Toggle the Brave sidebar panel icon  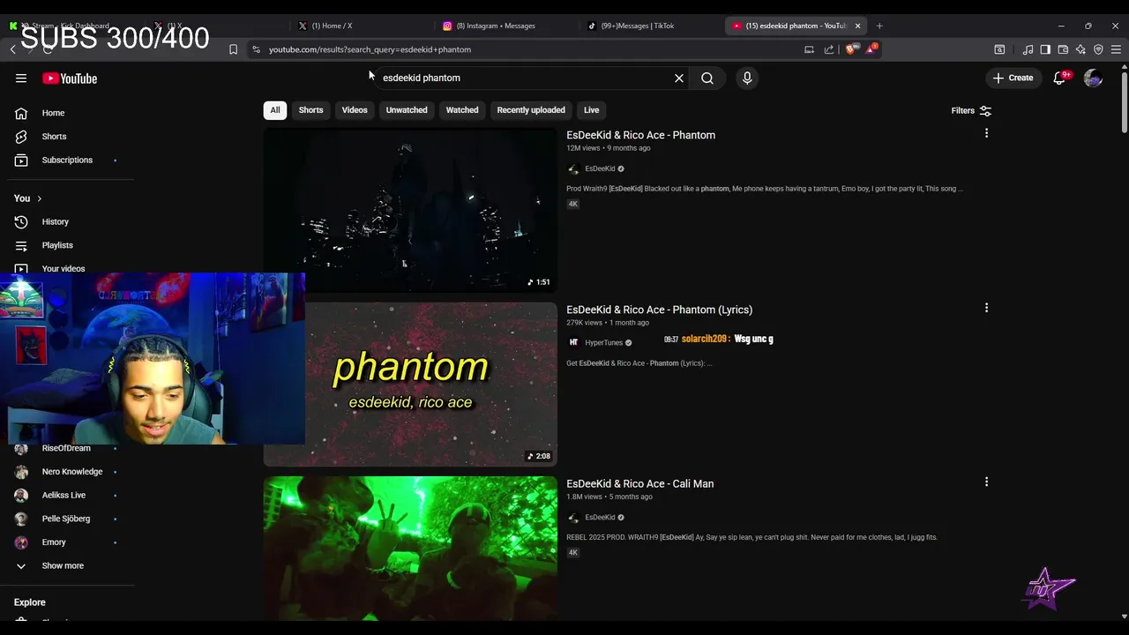1045,49
